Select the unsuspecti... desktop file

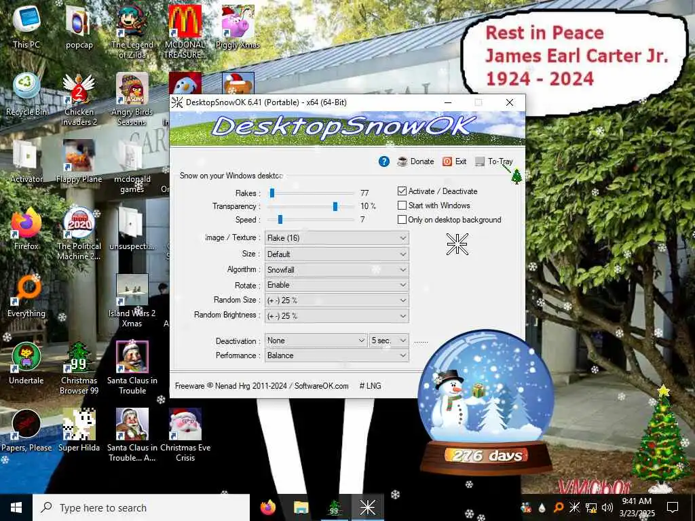click(132, 229)
